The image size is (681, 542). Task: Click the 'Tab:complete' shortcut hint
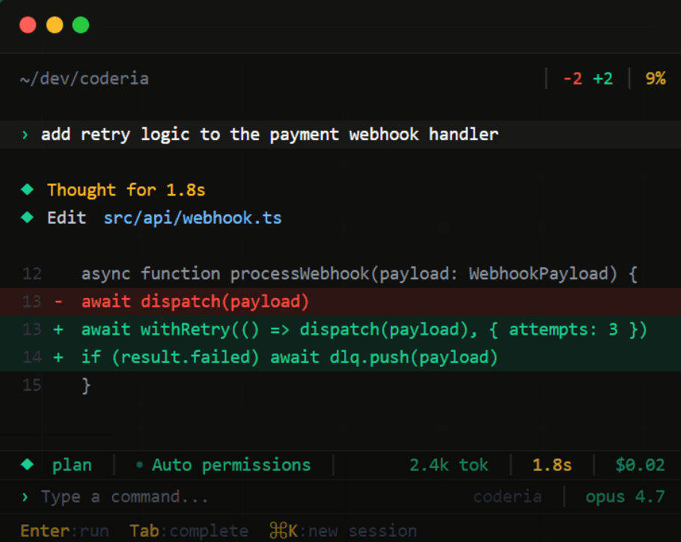pyautogui.click(x=189, y=531)
